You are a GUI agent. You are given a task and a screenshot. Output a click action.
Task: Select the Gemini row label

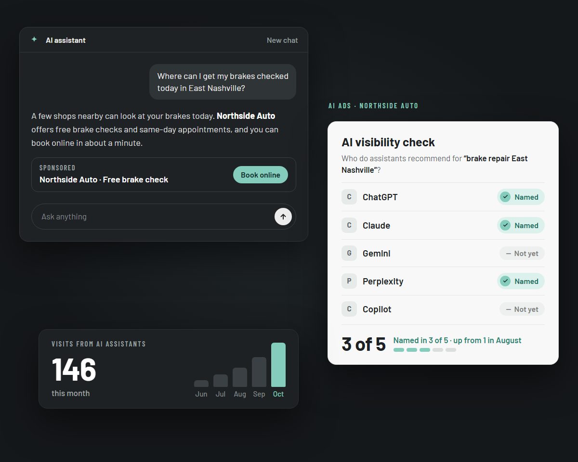(x=377, y=253)
